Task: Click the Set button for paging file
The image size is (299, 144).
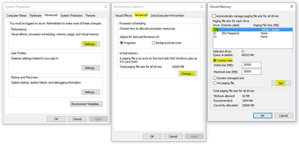Action: click(281, 83)
